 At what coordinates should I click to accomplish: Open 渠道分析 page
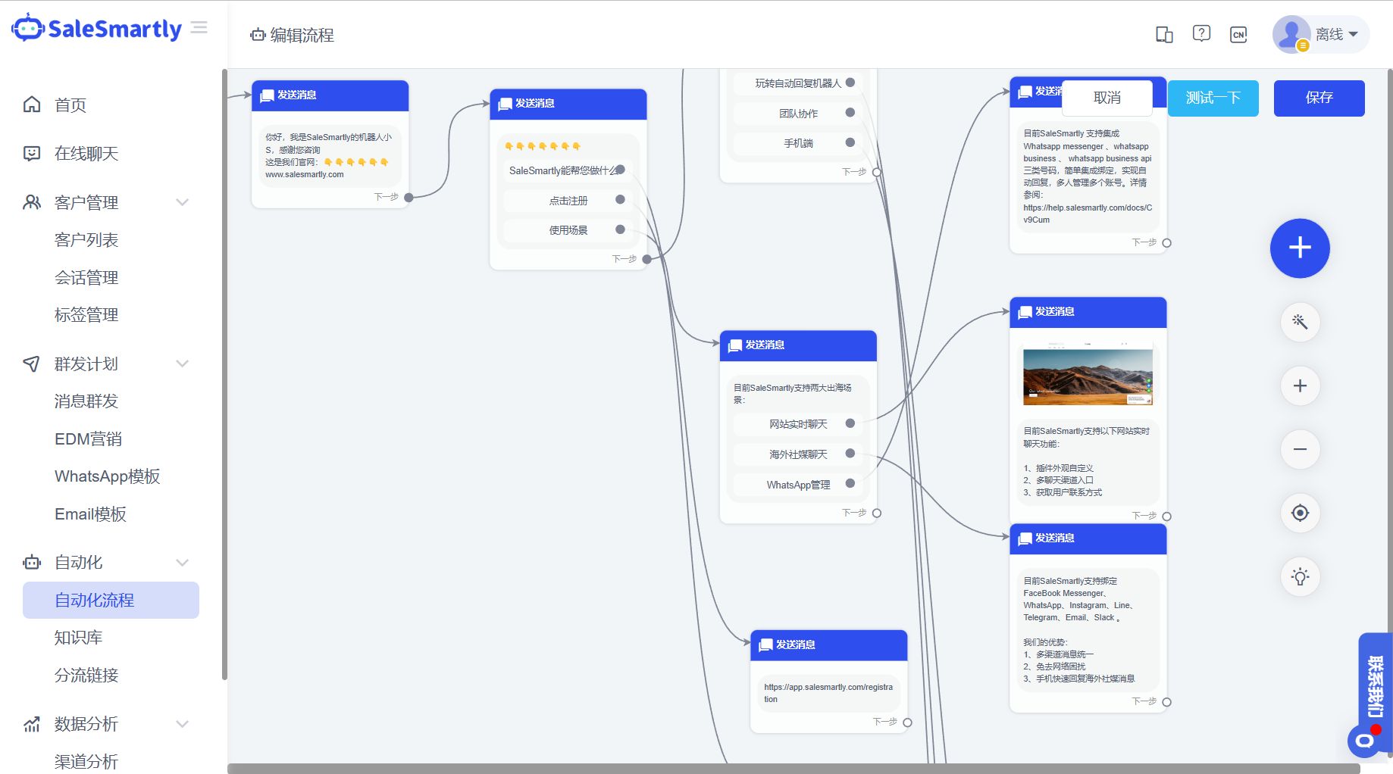click(86, 762)
